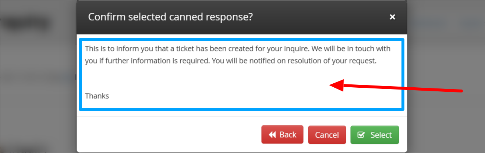Screen dimensions: 485x153
Task: Click the line starting 'you if further information'
Action: tap(231, 61)
